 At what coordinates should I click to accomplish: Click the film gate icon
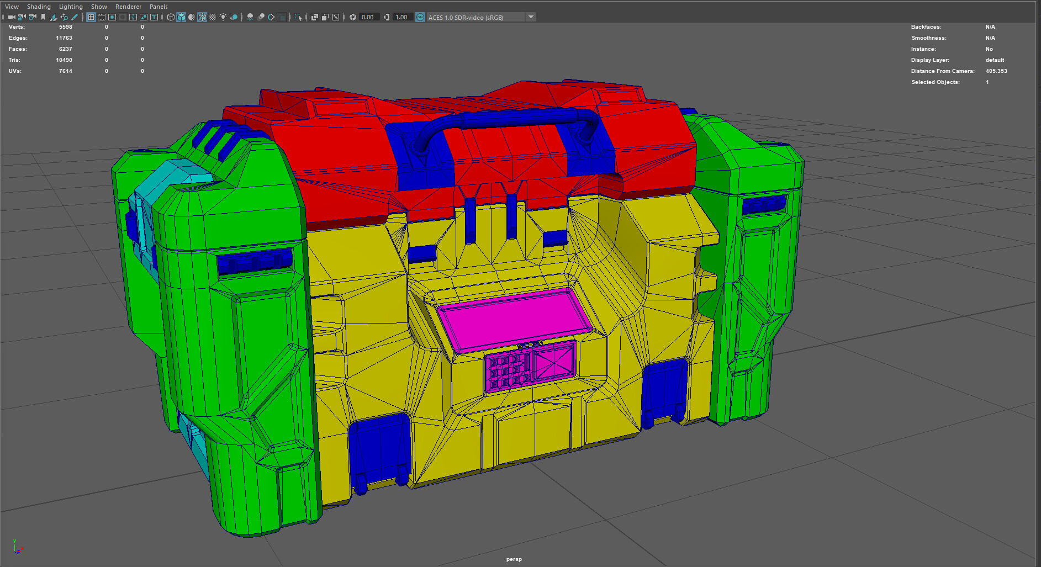tap(102, 17)
